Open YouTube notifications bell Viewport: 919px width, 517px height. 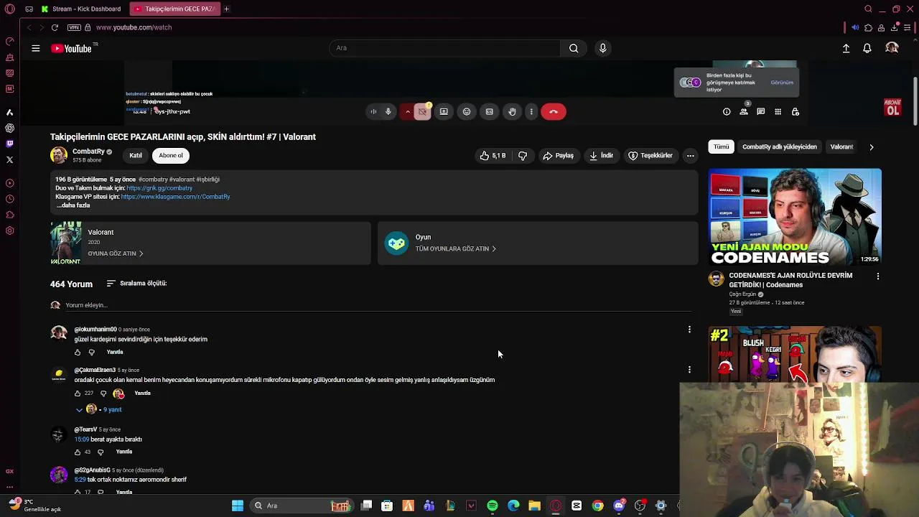tap(867, 48)
